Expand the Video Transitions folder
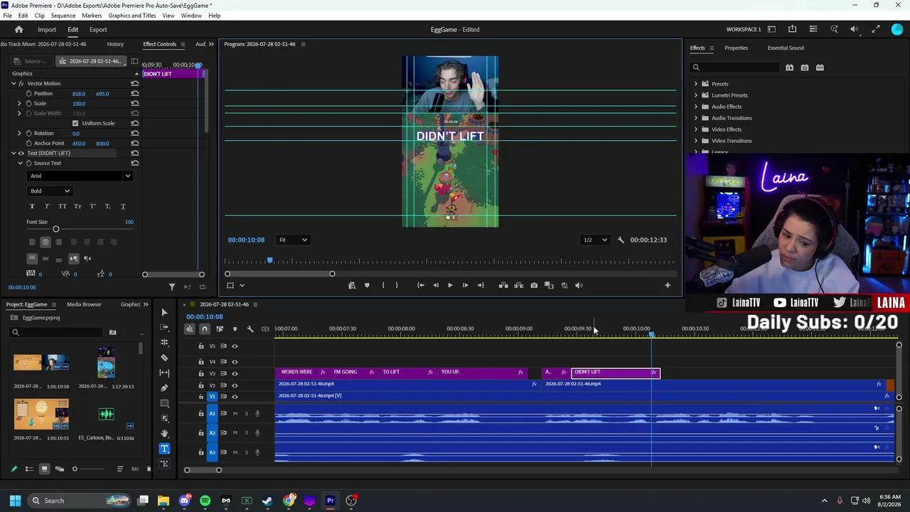 tap(696, 141)
